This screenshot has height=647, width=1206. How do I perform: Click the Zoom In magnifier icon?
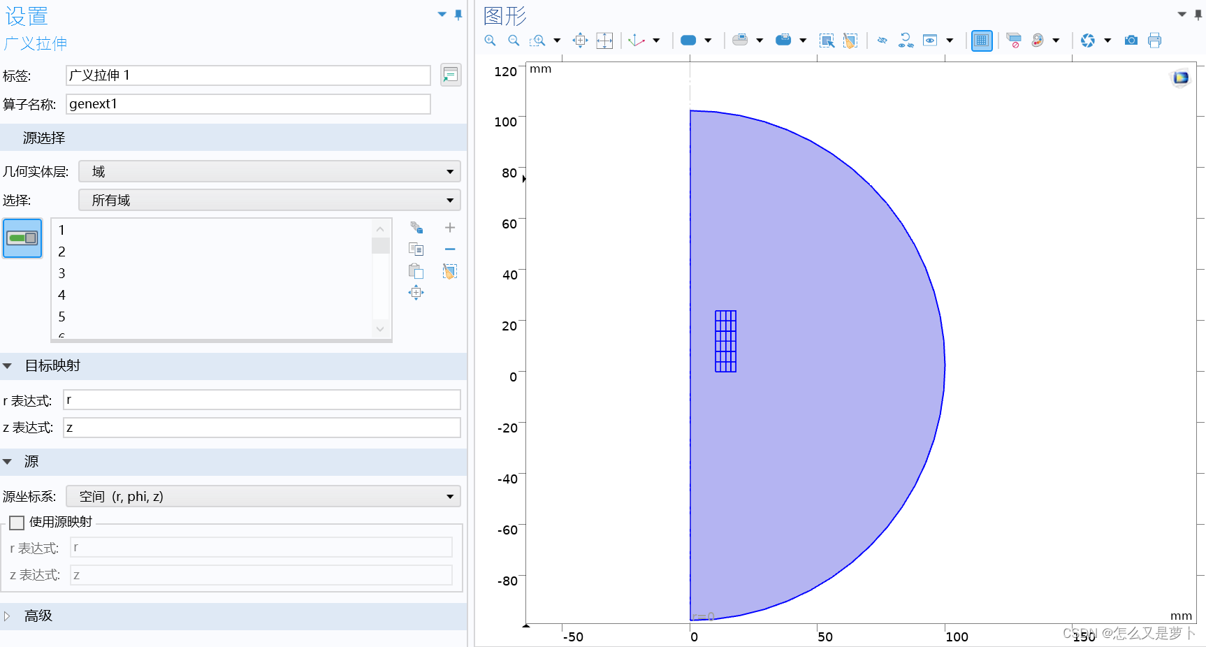[491, 41]
